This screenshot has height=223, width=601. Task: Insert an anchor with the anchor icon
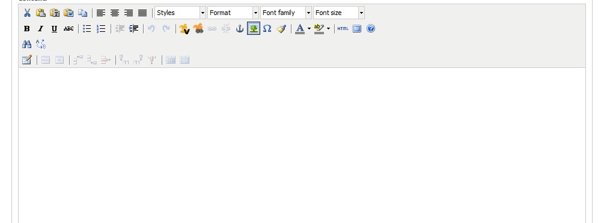pyautogui.click(x=240, y=28)
